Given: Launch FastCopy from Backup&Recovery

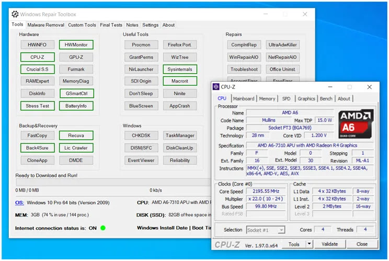Looking at the screenshot, I should click(37, 135).
